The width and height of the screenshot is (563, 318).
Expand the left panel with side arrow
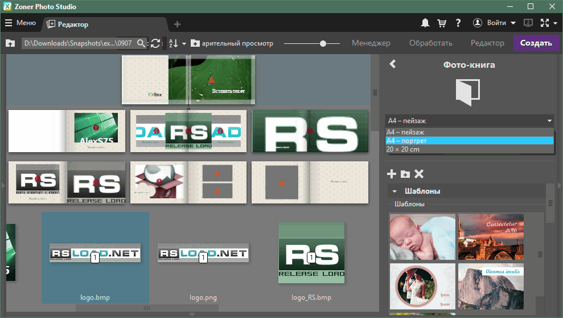click(x=3, y=185)
